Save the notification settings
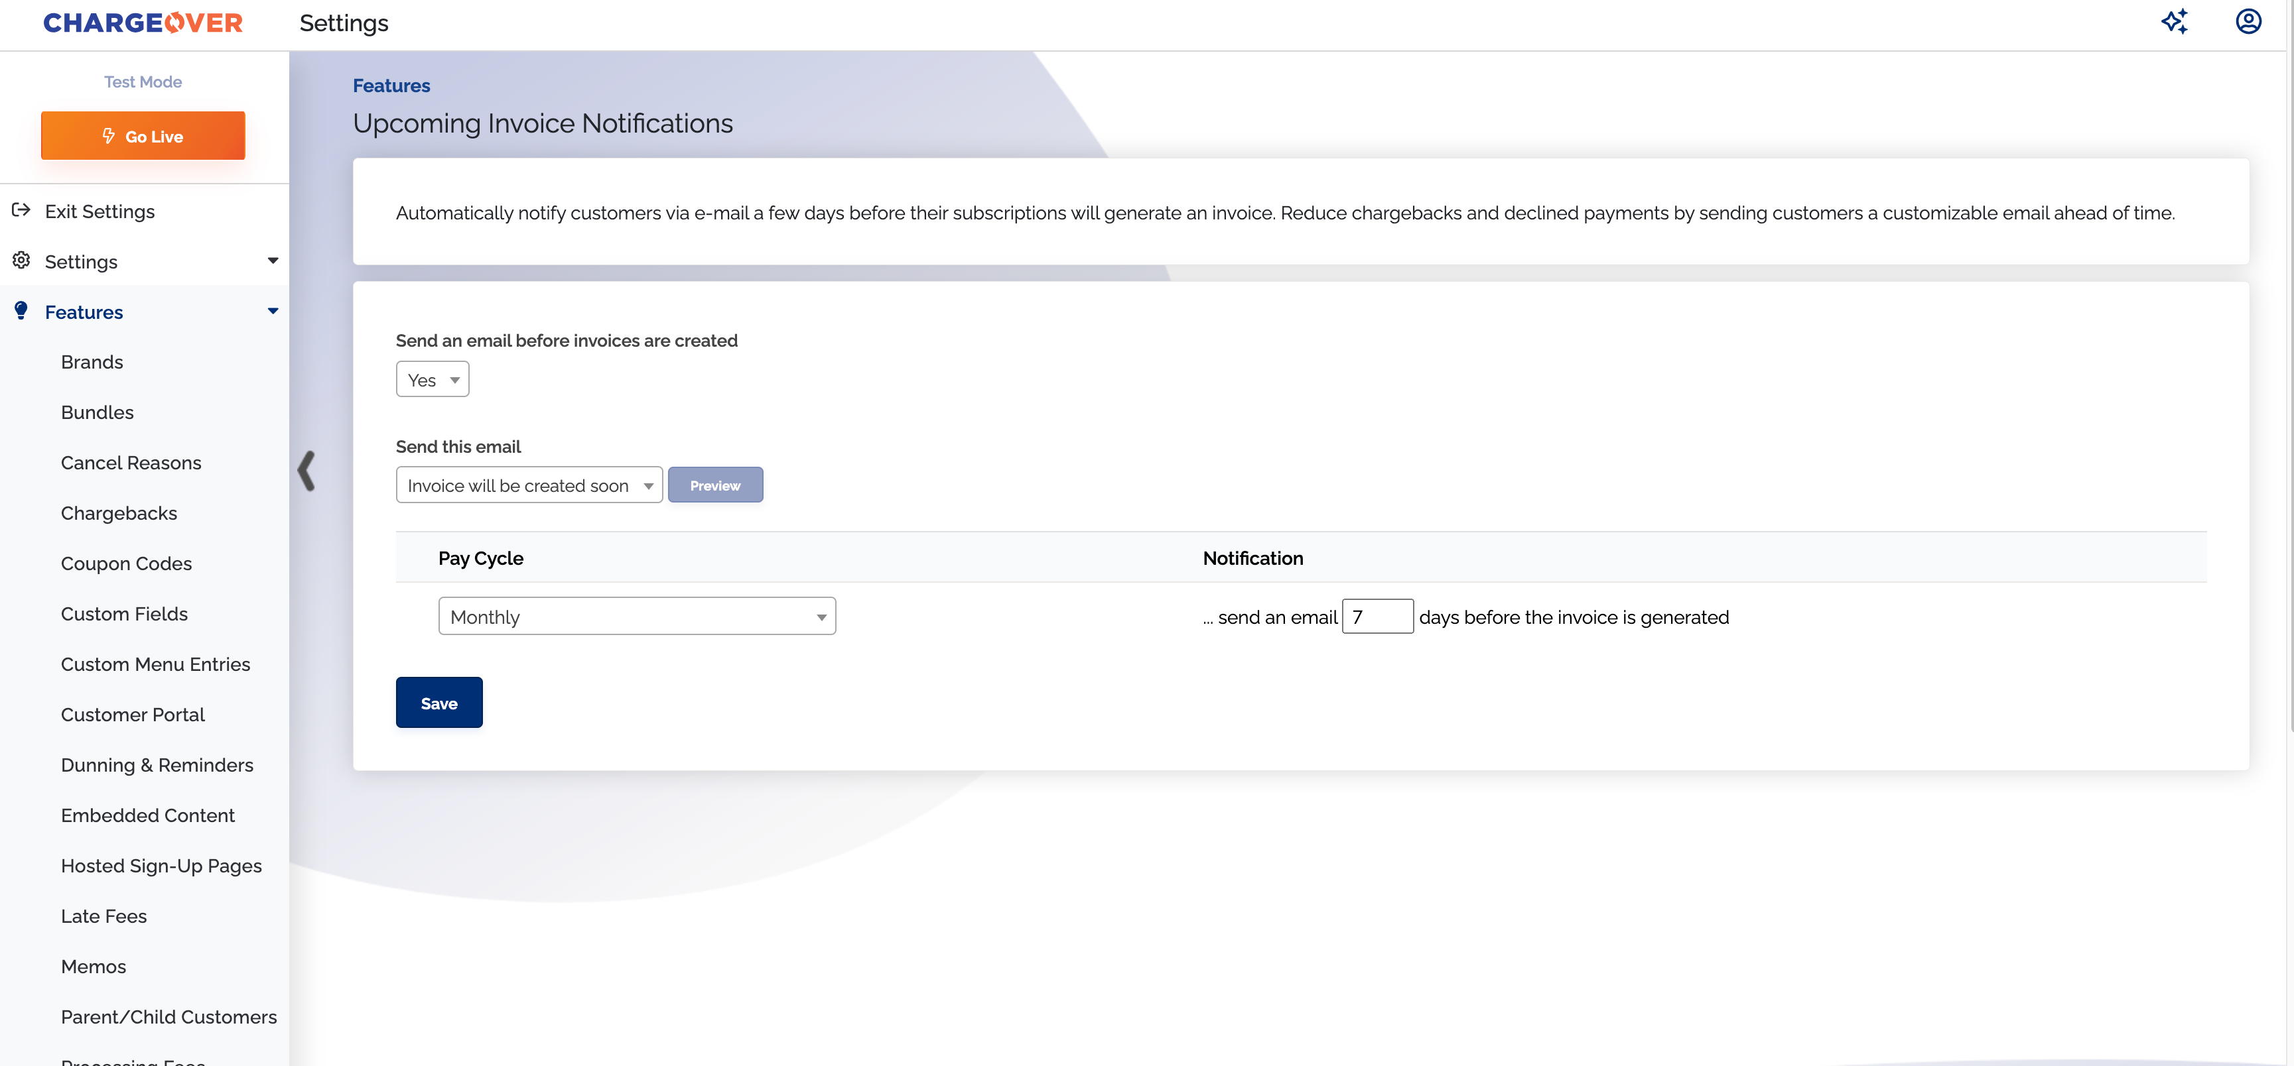2294x1066 pixels. 439,703
